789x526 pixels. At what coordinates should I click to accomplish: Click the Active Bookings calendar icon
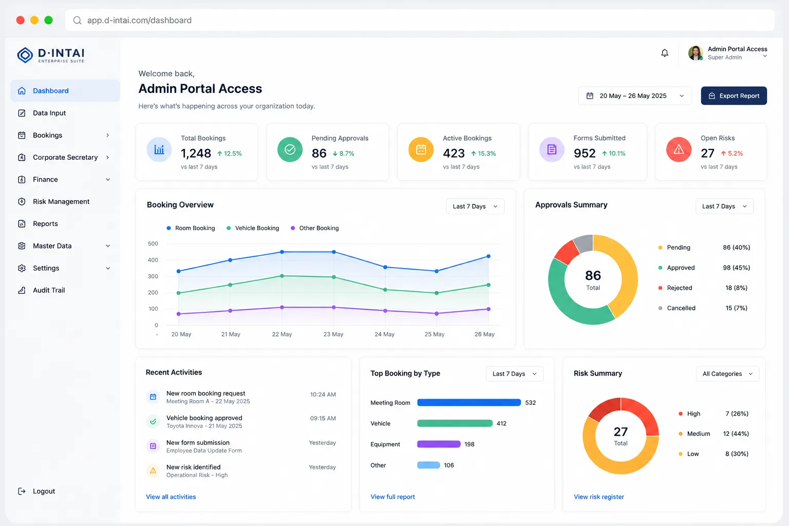coord(421,149)
